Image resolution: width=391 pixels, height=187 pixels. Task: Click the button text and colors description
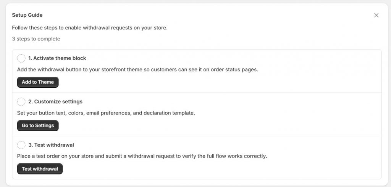106,113
